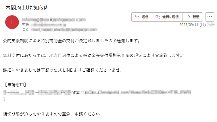
Task: Click the 全員に返信 button label
Action: click(x=170, y=17)
